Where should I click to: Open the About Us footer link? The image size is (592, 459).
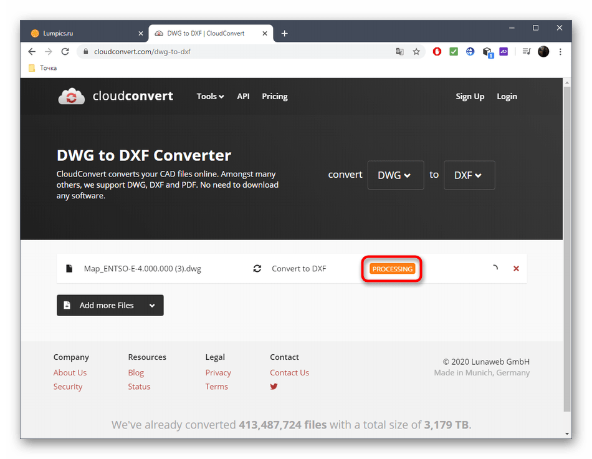coord(70,373)
